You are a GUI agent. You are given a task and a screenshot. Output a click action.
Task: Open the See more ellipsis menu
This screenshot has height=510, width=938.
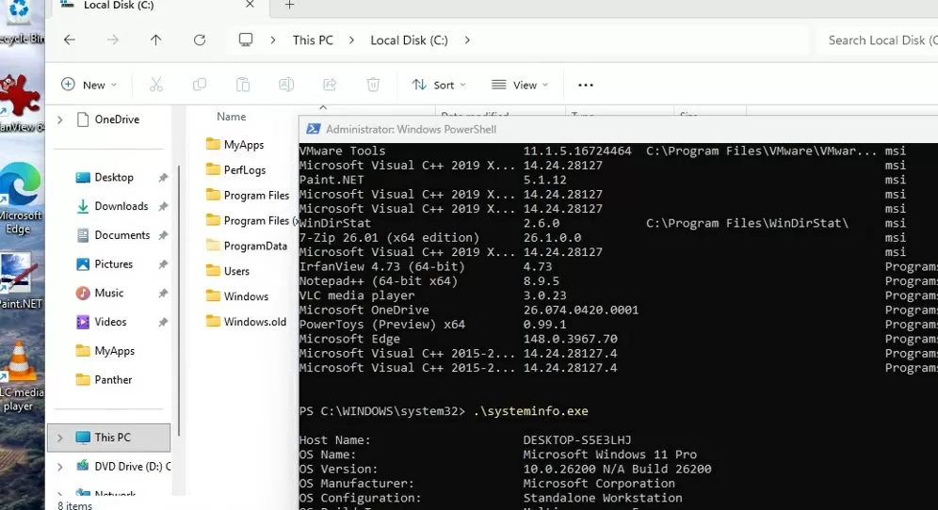[x=586, y=85]
